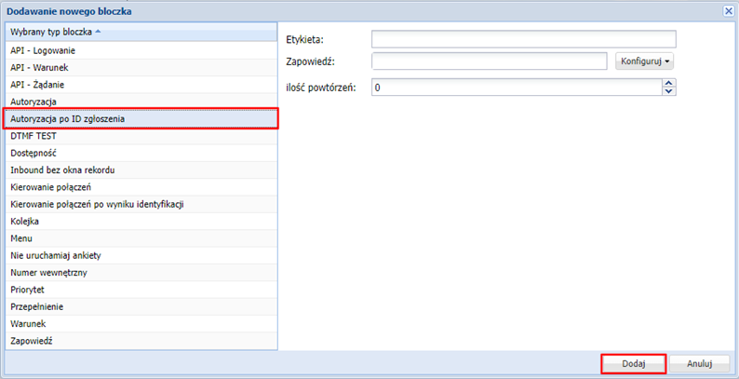The image size is (739, 379).
Task: Select API - Logowanie block type
Action: [141, 50]
